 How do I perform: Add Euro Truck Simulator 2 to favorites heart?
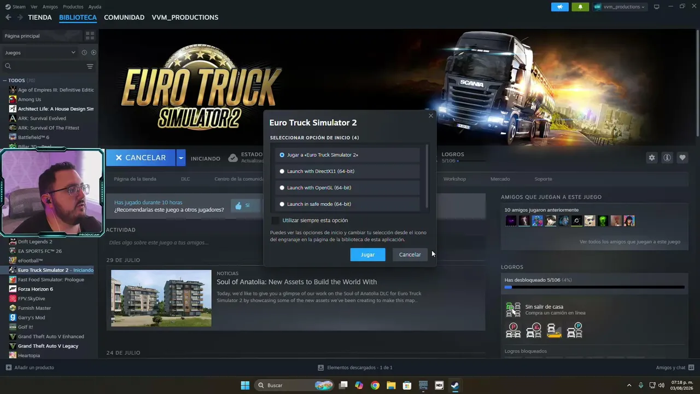pos(682,158)
